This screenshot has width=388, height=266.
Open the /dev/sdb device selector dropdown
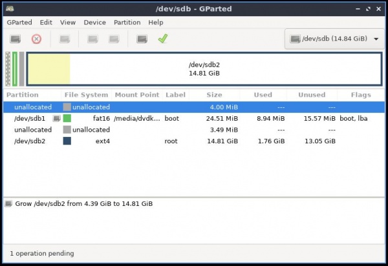pos(332,39)
